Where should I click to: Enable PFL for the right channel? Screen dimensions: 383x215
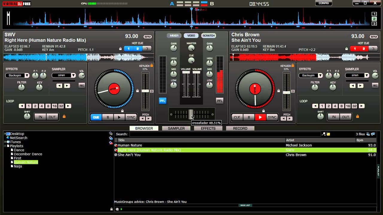click(220, 101)
